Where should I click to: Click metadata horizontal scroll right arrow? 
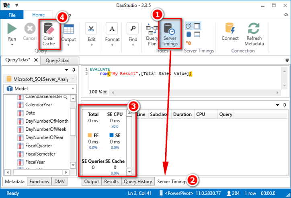click(66, 172)
